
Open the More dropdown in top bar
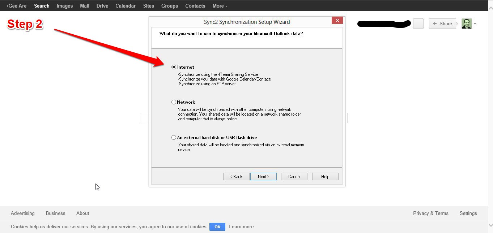pos(220,6)
